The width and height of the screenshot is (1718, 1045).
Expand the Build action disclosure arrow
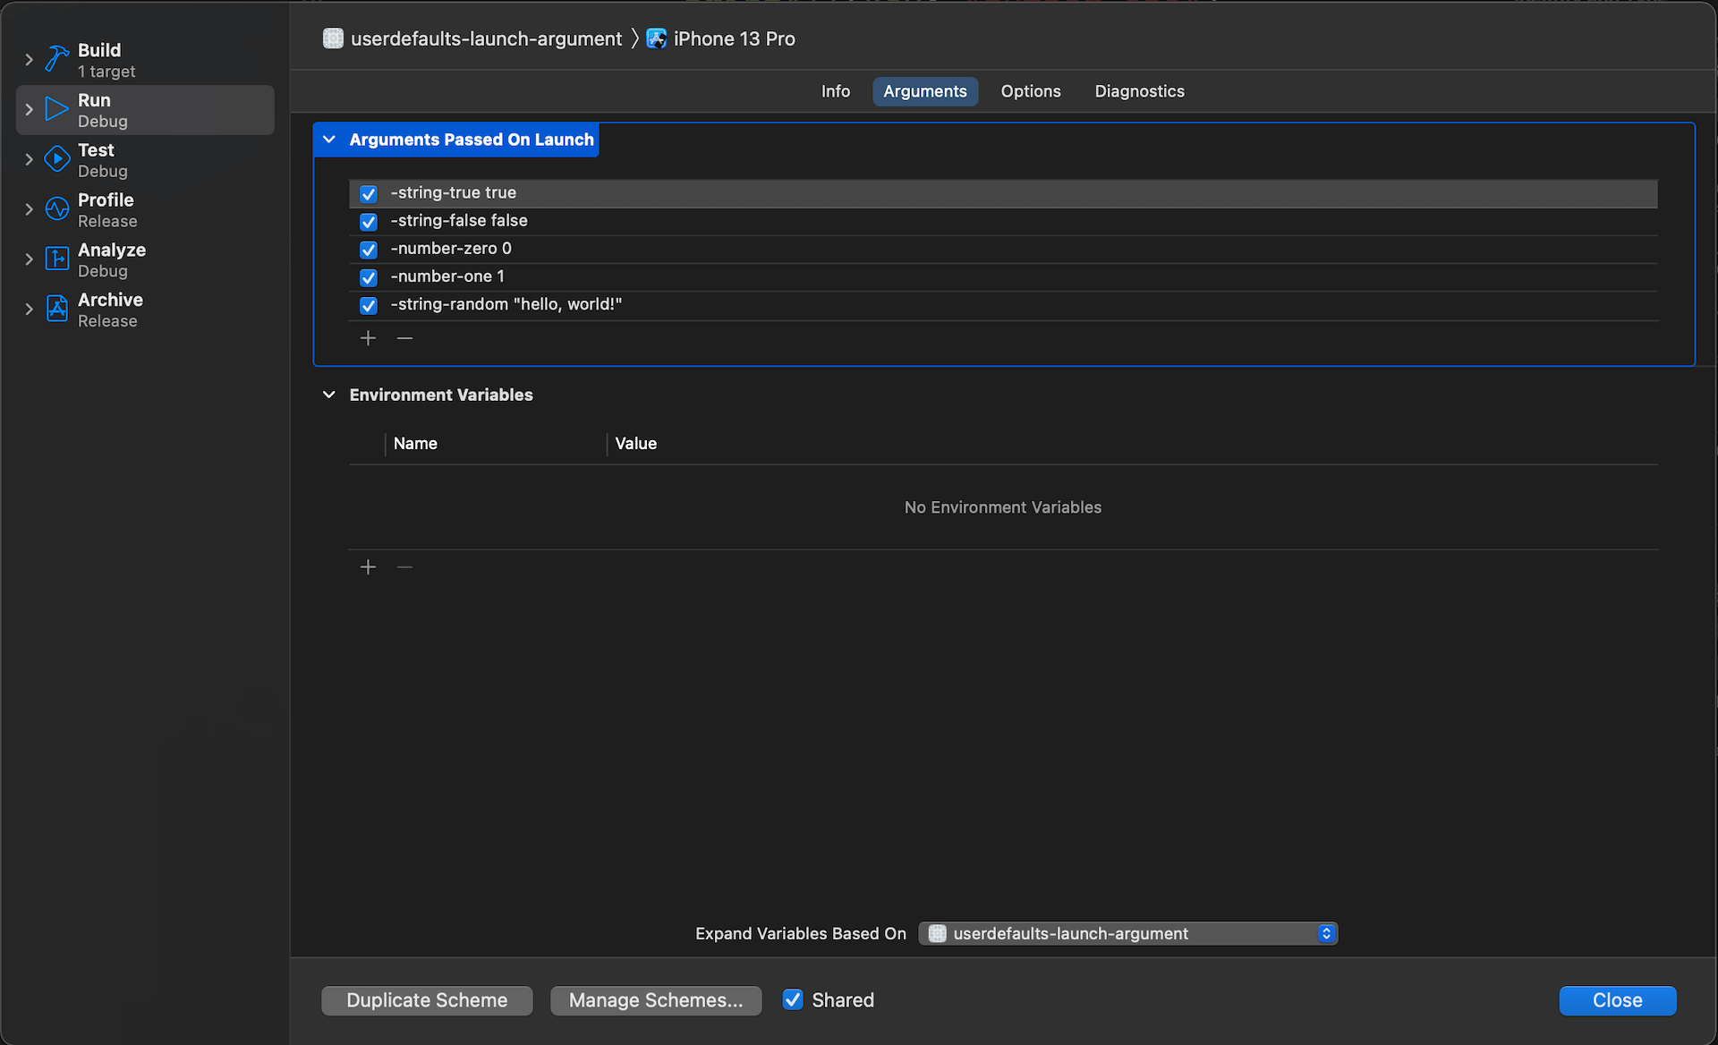[29, 60]
